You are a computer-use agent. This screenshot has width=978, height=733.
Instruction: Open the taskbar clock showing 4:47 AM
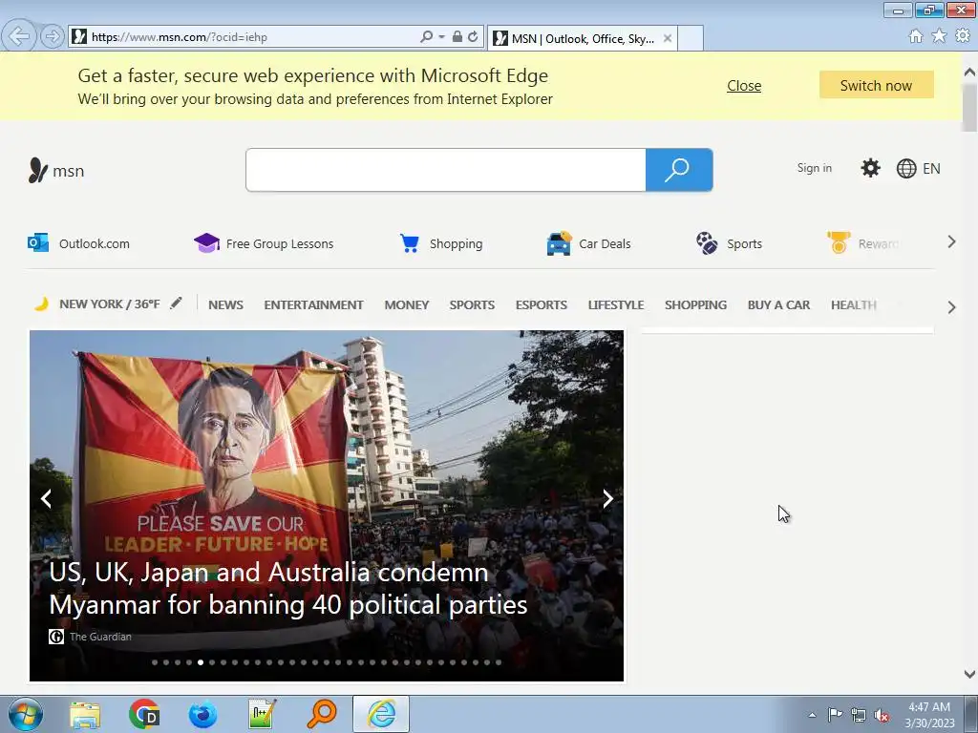coord(929,715)
